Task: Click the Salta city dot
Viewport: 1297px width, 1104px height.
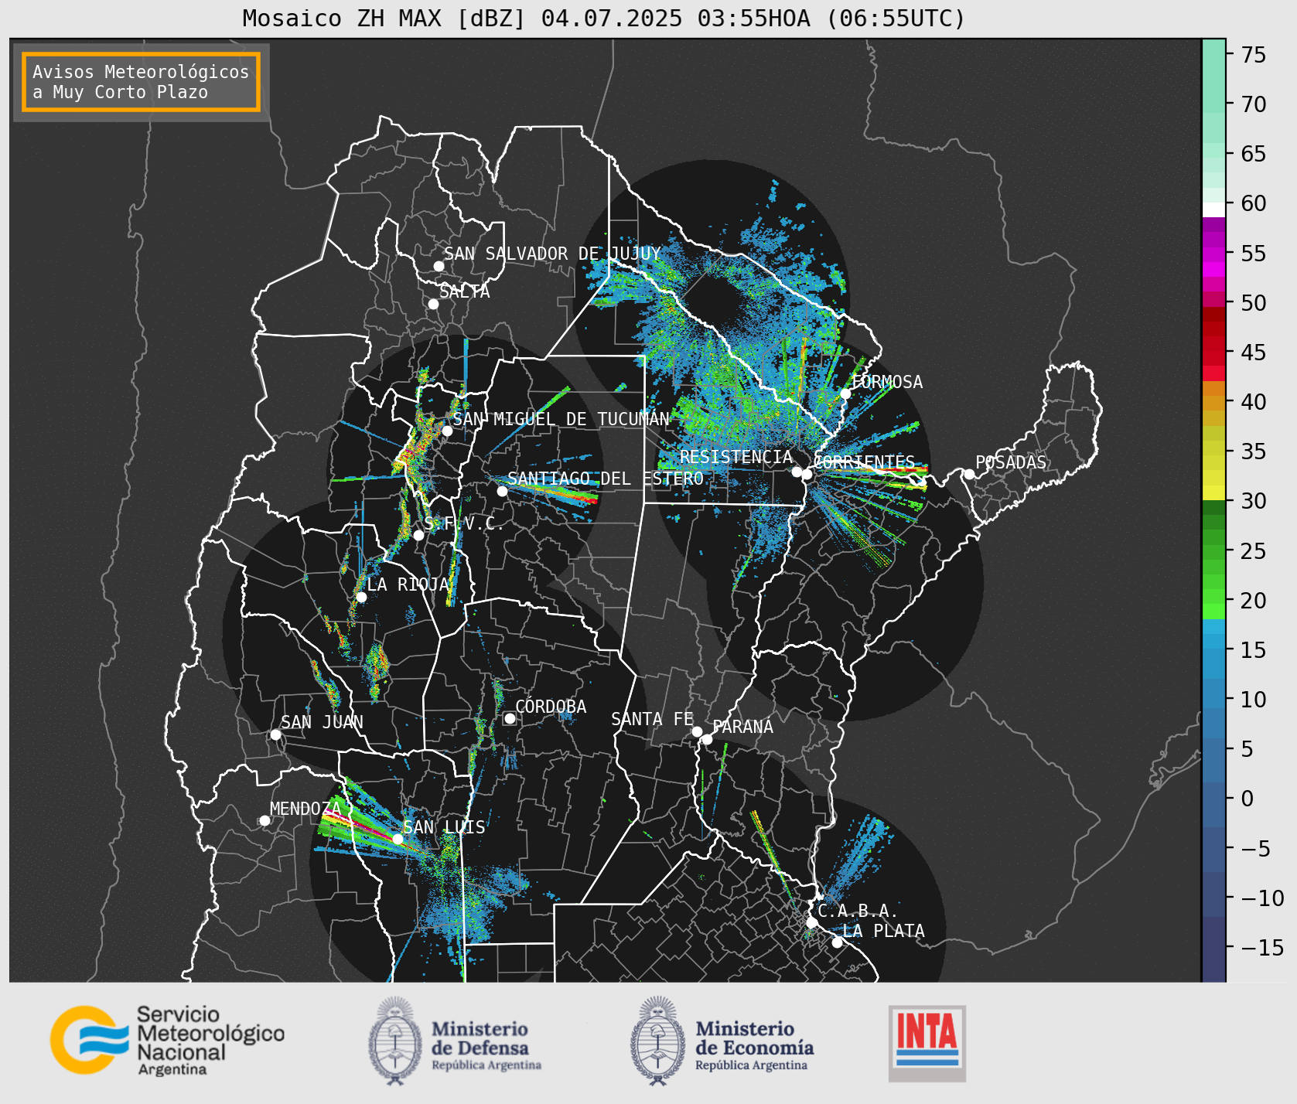Action: tap(434, 304)
